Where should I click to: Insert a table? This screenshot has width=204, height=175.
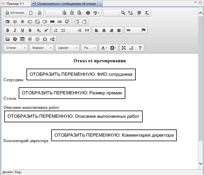tap(22, 39)
